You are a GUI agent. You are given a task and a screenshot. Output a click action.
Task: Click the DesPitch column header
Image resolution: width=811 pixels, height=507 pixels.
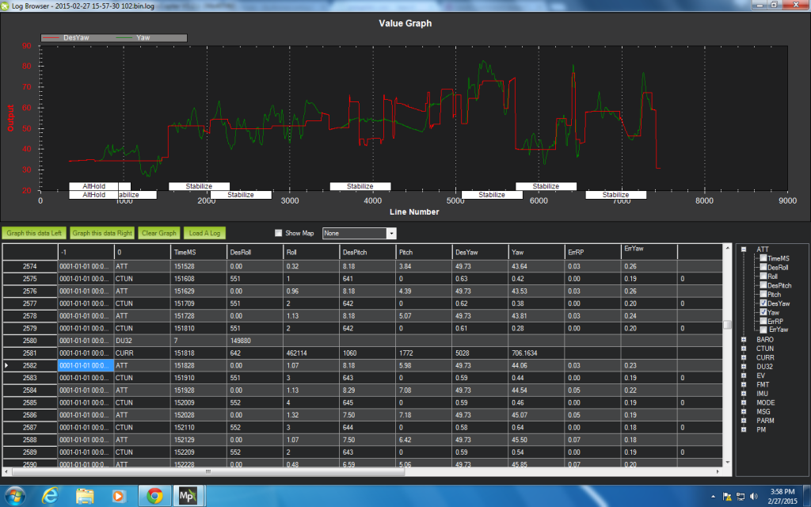[x=366, y=252]
